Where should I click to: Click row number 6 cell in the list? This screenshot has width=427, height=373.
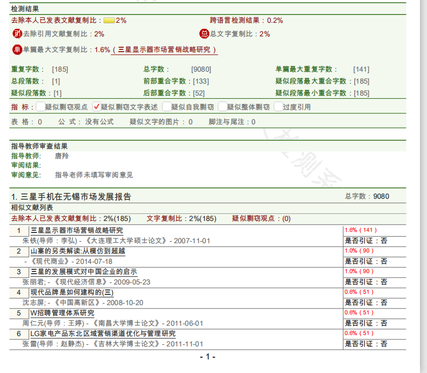pyautogui.click(x=19, y=334)
